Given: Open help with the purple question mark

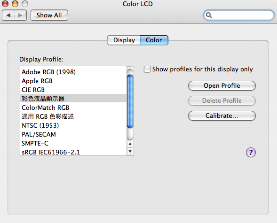Looking at the screenshot, I should (x=251, y=152).
